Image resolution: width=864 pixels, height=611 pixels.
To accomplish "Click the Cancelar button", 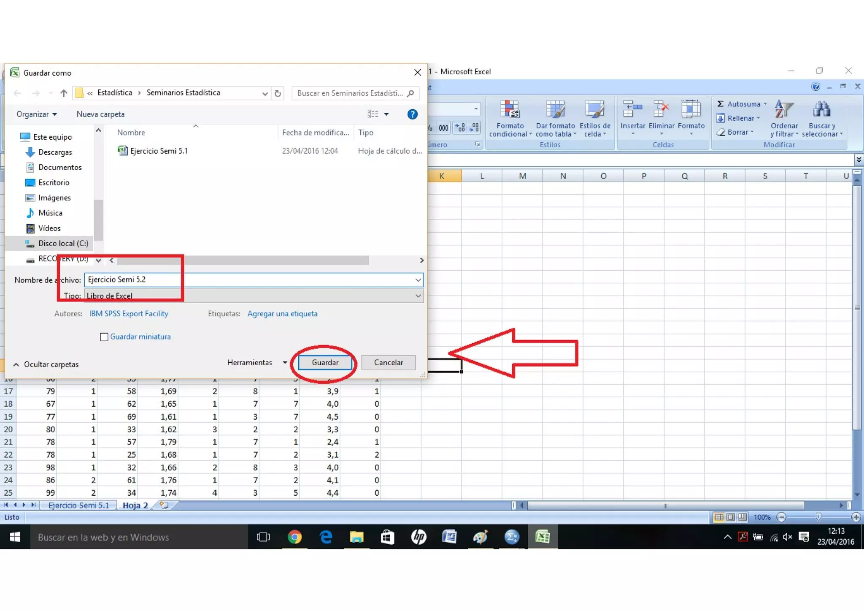I will click(x=388, y=363).
